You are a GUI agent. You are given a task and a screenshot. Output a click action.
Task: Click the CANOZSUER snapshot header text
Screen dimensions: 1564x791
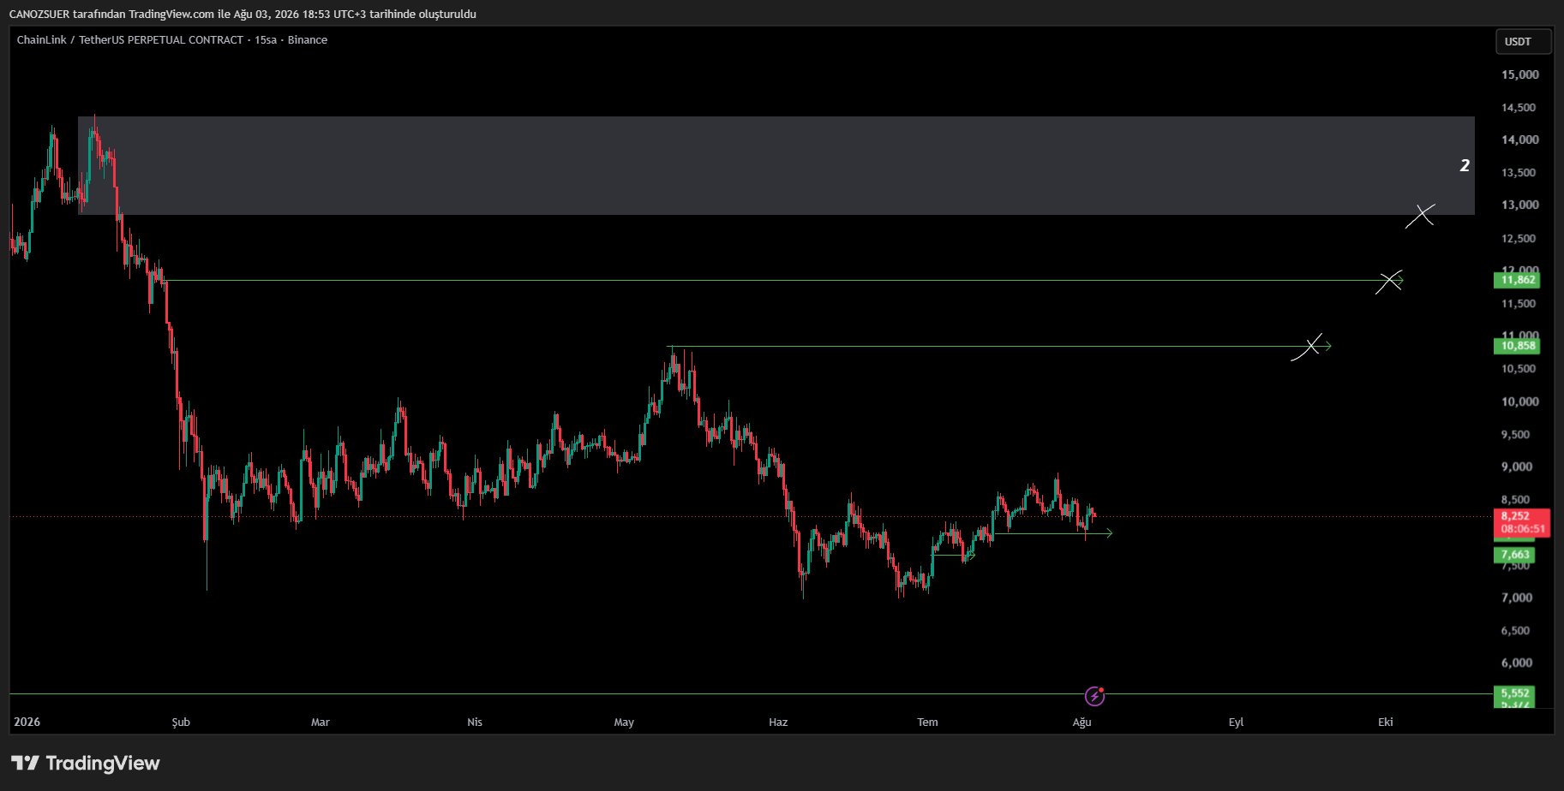(x=243, y=14)
